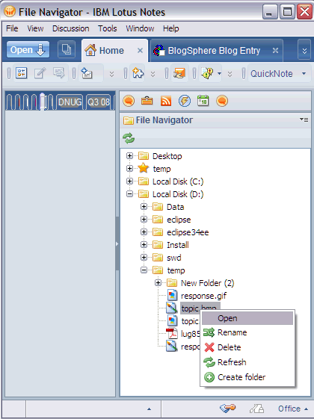Choose Delete from the context menu
This screenshot has width=314, height=419.
tap(230, 347)
